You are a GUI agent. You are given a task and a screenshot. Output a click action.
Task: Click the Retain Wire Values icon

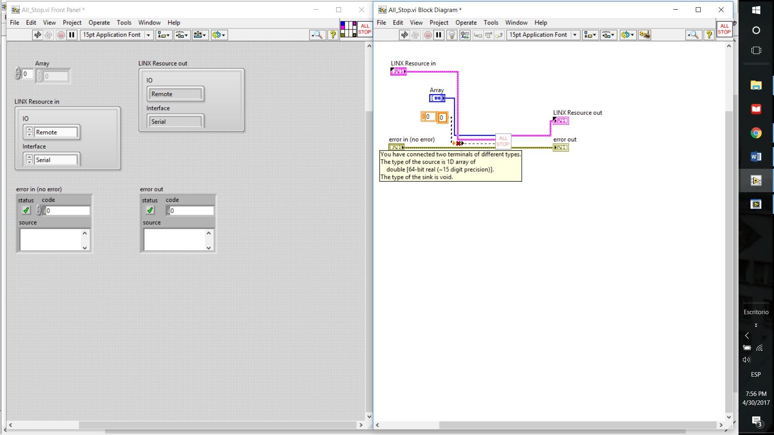464,35
